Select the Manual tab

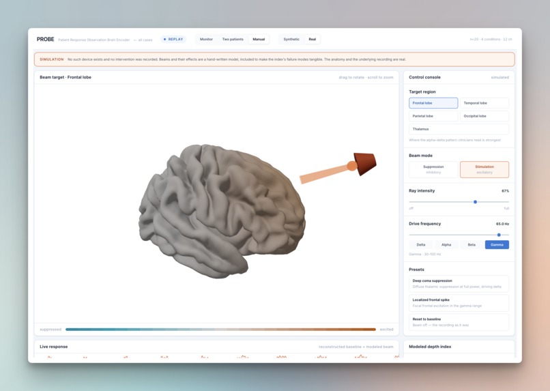point(259,40)
